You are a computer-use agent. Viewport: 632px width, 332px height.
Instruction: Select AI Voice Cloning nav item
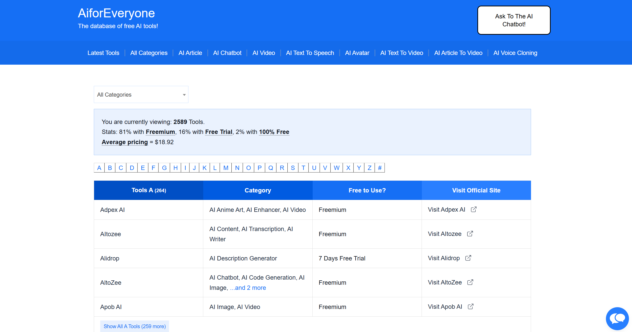(x=515, y=53)
